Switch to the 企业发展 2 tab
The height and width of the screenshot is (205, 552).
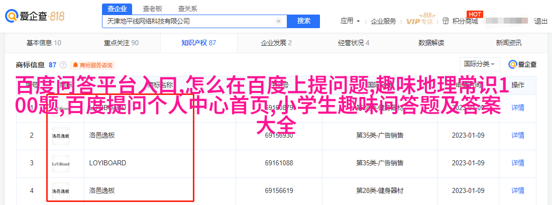(276, 43)
